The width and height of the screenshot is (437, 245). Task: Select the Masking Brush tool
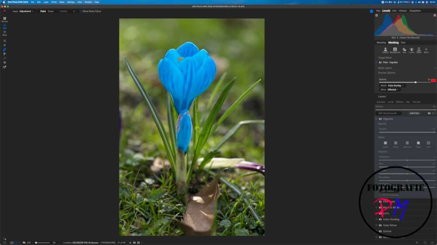(x=4, y=50)
